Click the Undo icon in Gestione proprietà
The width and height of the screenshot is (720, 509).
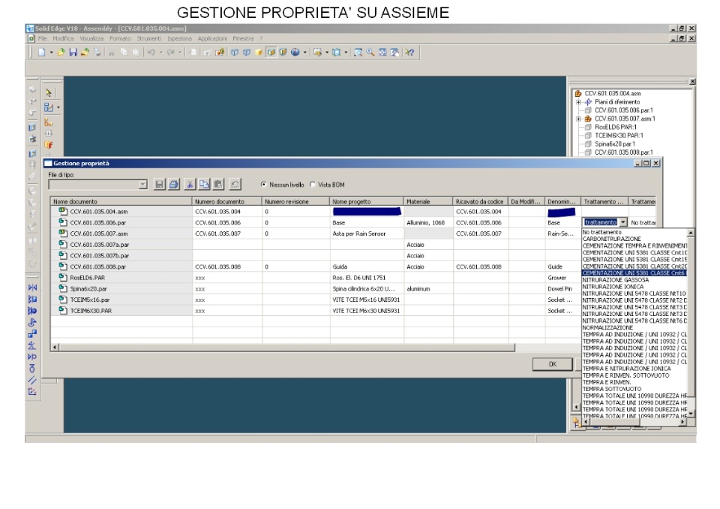235,185
